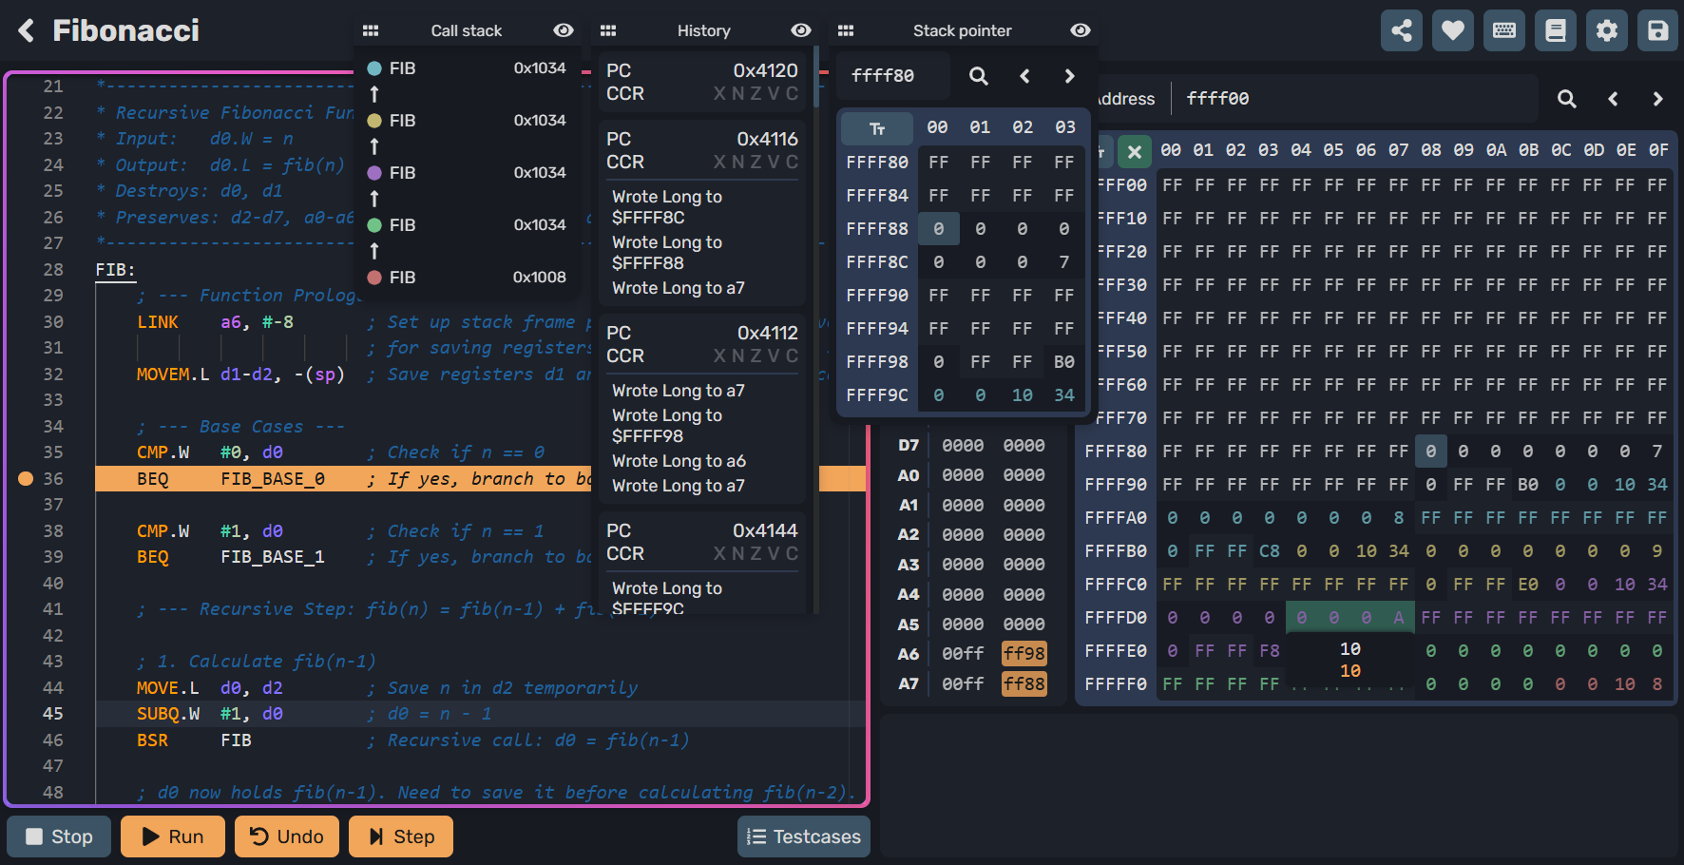Grab the Call stack panel drag handle
This screenshot has height=865, width=1684.
[371, 30]
